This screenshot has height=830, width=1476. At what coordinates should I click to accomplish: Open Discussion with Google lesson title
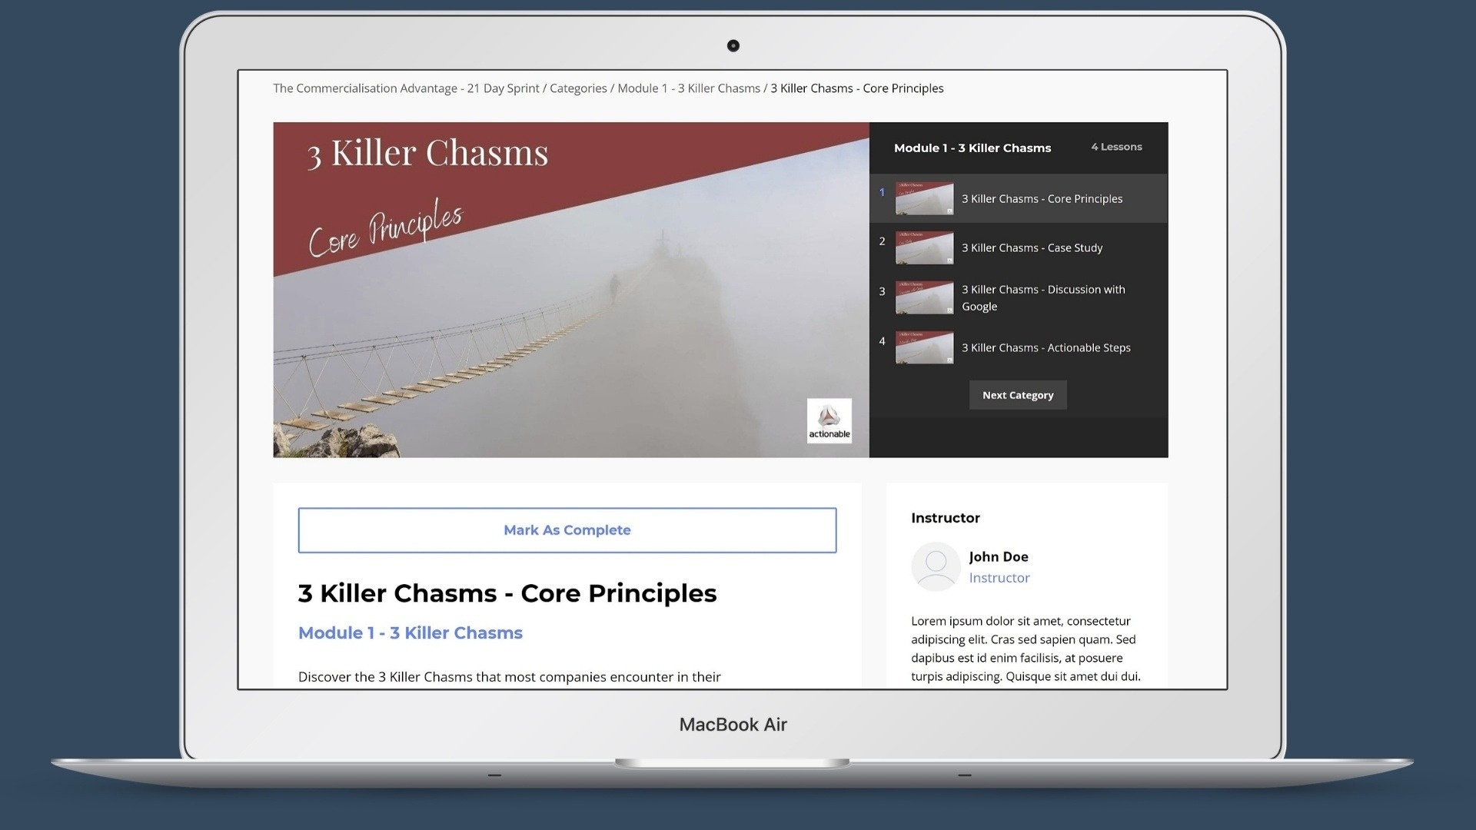1042,298
